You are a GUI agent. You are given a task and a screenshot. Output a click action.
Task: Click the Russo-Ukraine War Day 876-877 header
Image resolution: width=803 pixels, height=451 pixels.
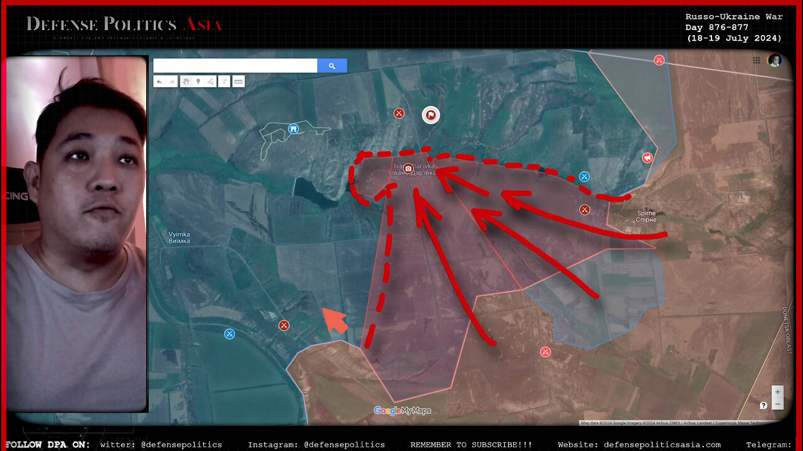[x=733, y=28]
